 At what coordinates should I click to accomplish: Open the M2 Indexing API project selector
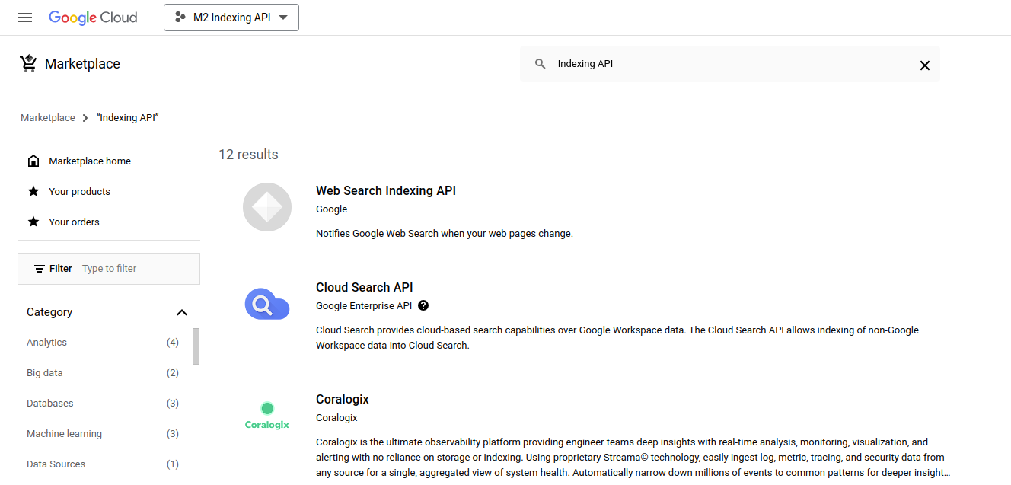tap(231, 18)
